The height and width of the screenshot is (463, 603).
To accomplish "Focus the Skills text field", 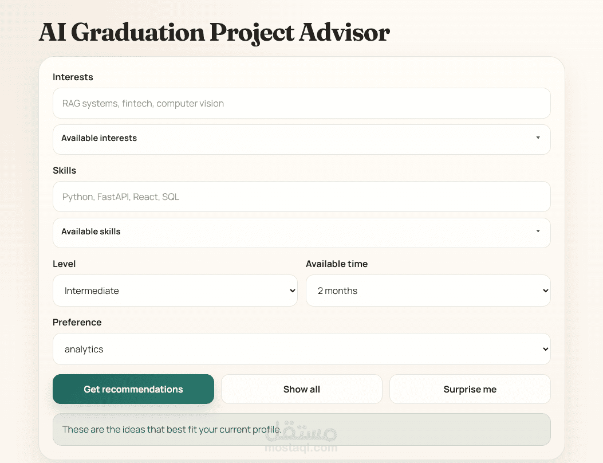I will (301, 197).
